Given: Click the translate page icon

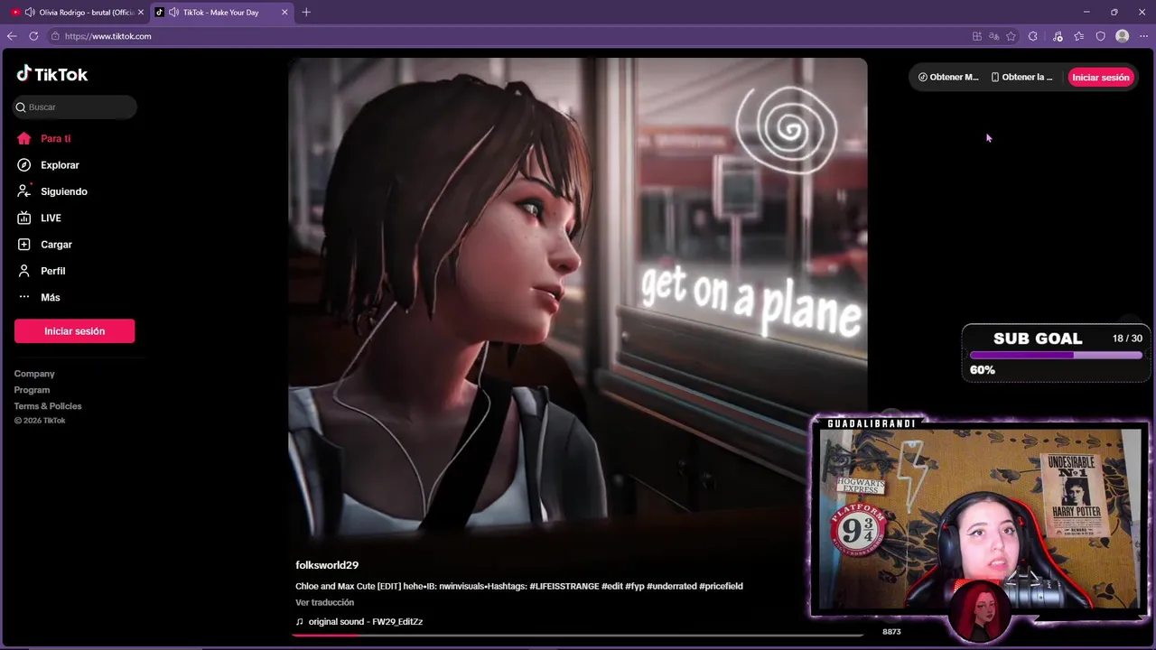Looking at the screenshot, I should click(993, 36).
